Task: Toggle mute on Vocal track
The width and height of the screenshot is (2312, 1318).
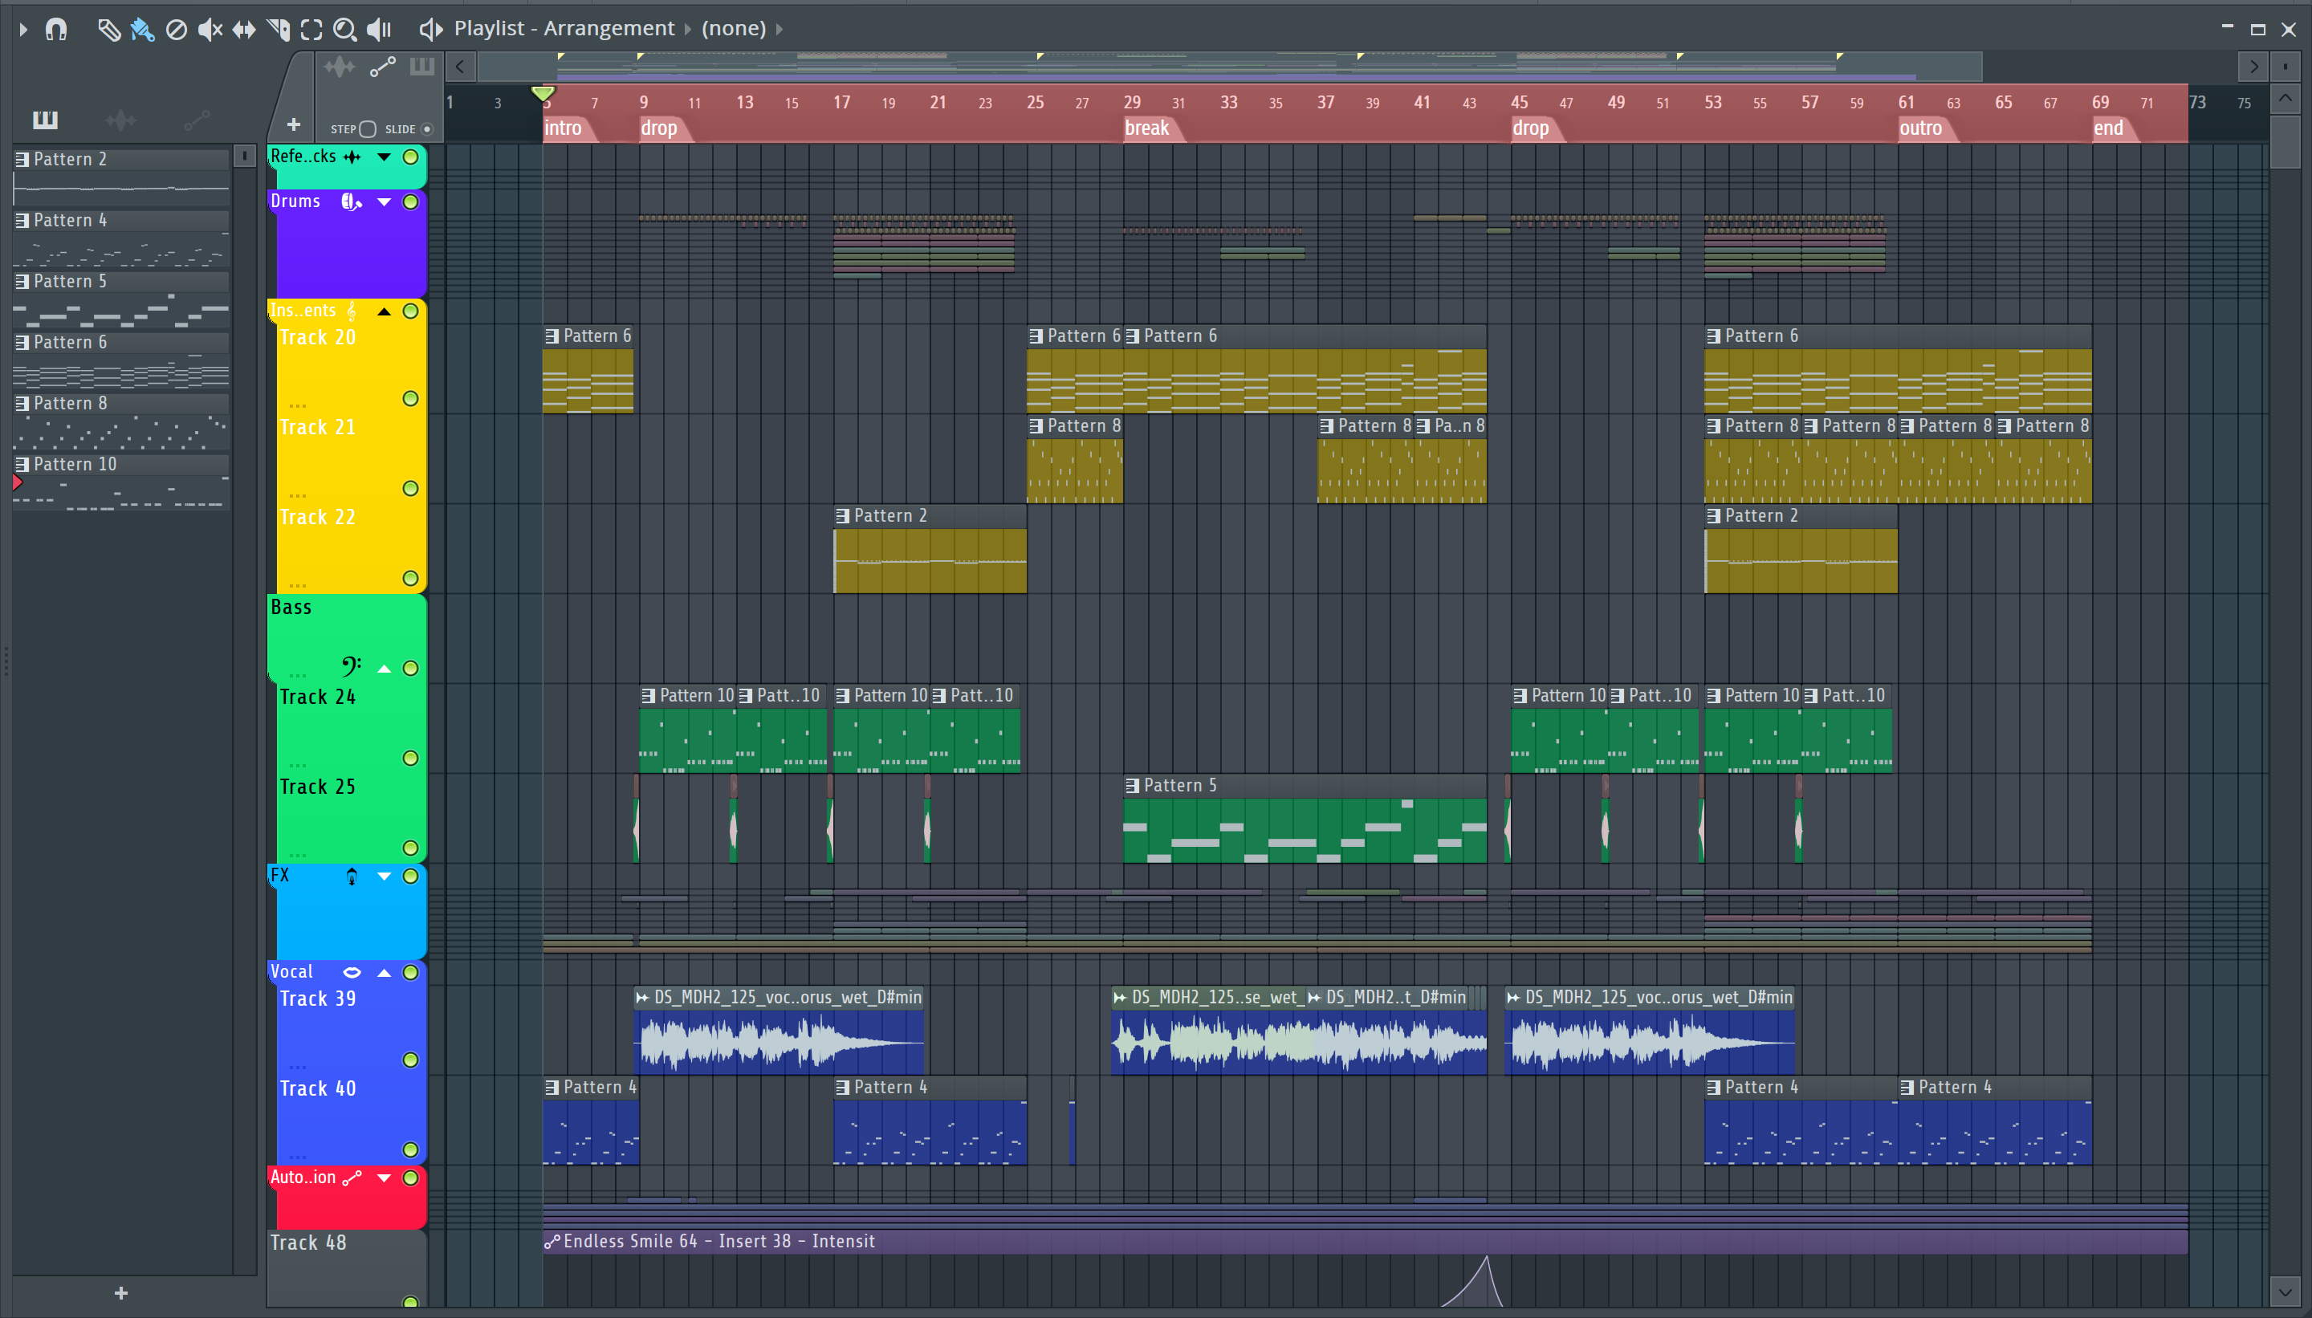Action: tap(409, 970)
